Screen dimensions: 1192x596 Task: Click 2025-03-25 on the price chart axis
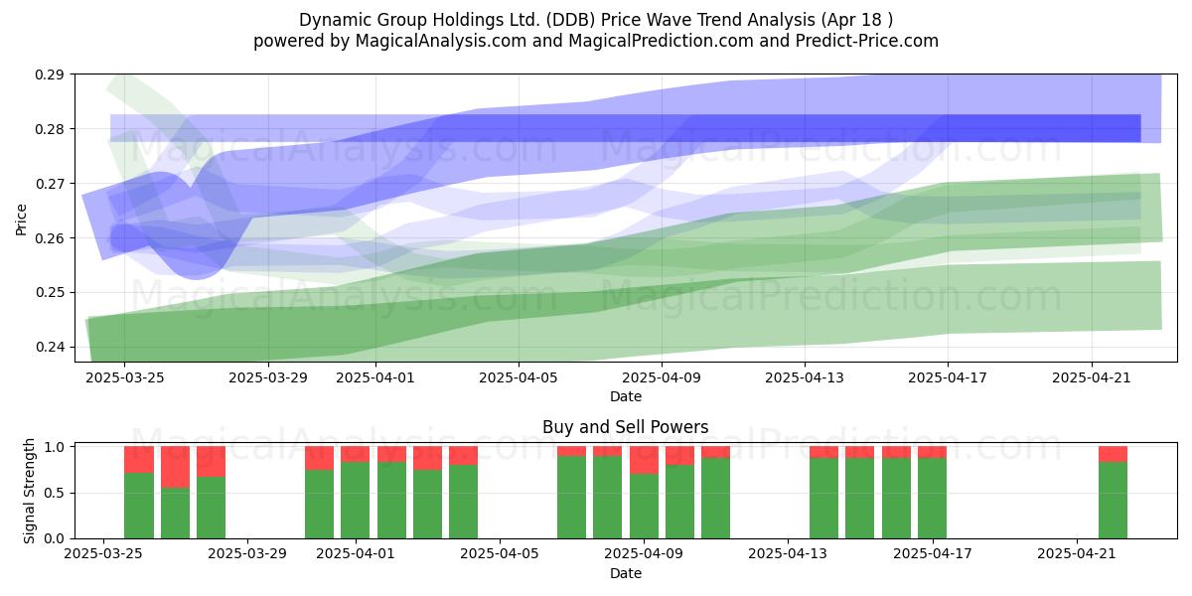(123, 377)
